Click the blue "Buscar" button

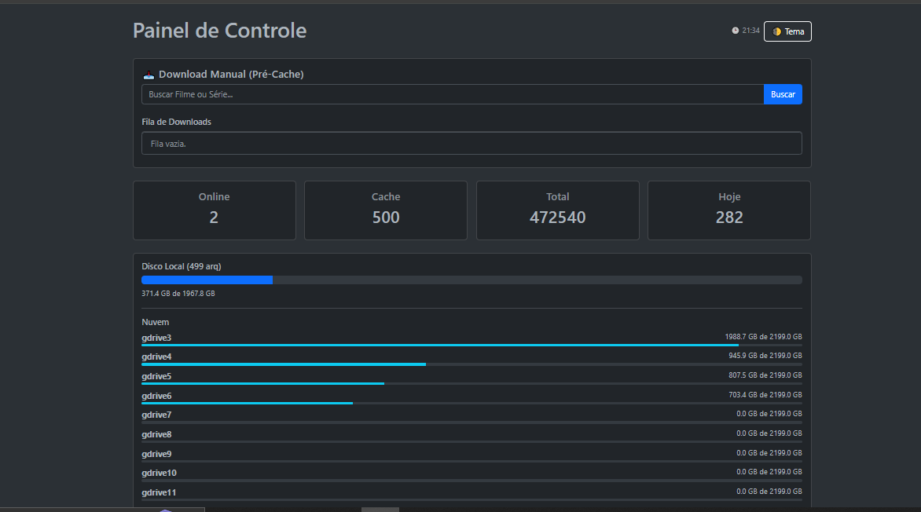[783, 94]
